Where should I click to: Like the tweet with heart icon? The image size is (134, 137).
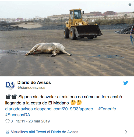[8, 121]
